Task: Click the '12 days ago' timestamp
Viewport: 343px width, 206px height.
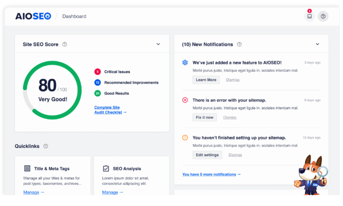Action: pos(312,138)
